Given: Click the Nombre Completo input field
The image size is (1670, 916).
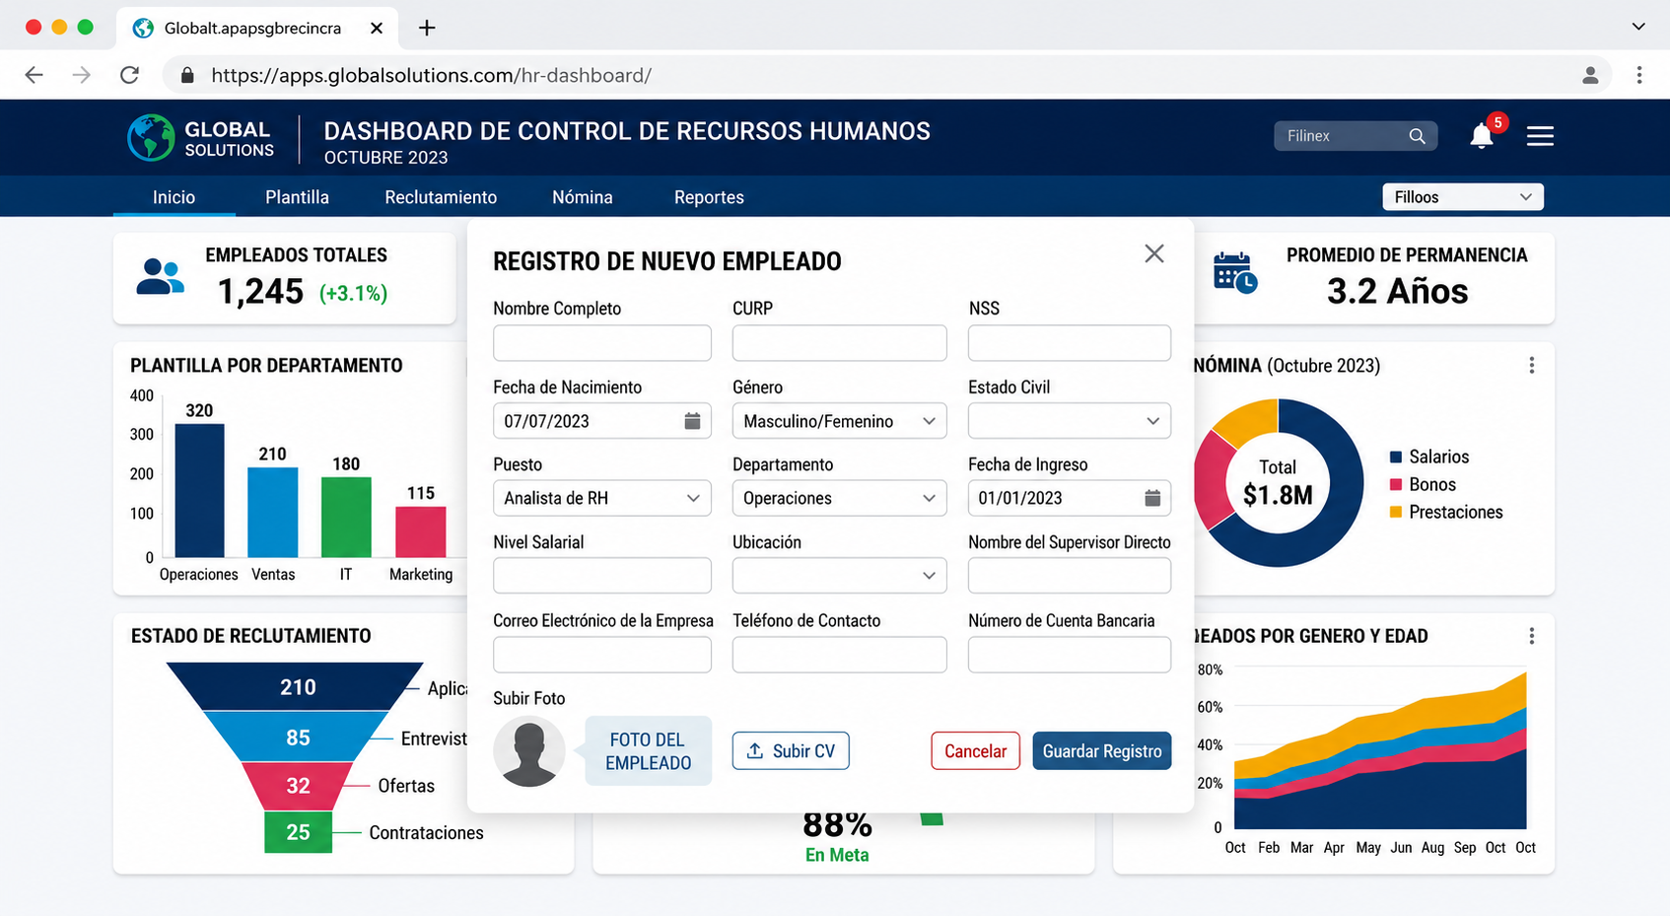Looking at the screenshot, I should pos(601,343).
